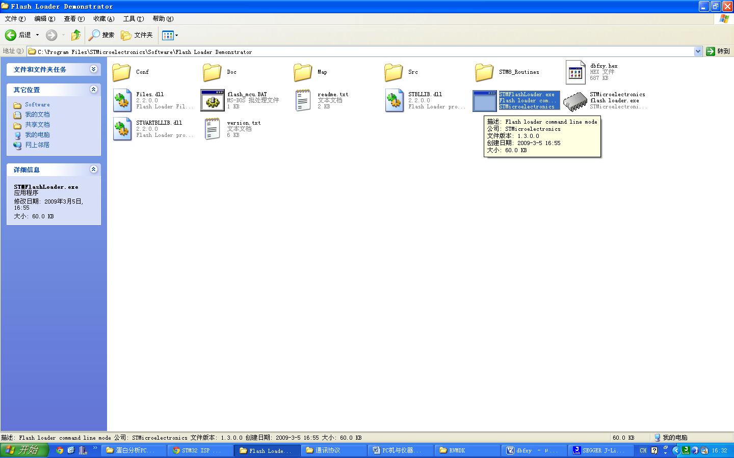Open 我的电脑 in the sidebar
734x458 pixels.
(37, 135)
